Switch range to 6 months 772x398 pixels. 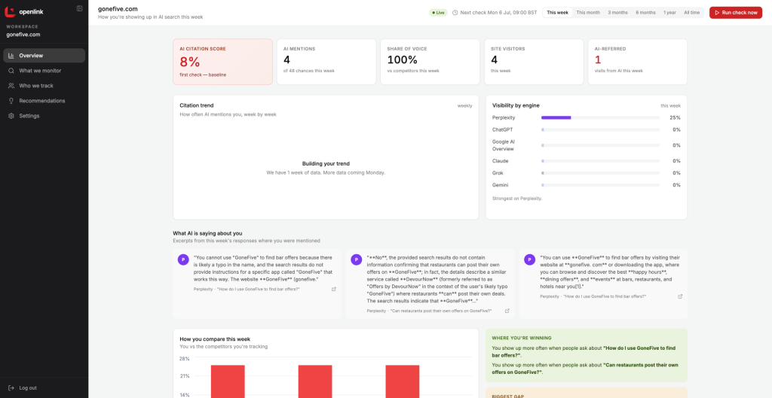[645, 13]
